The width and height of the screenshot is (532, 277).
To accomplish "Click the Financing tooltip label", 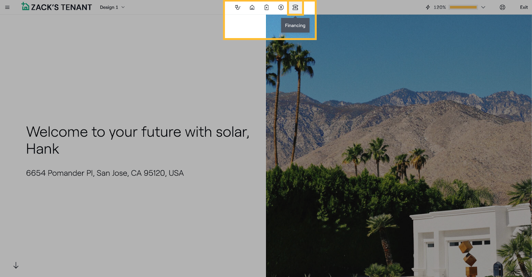I will pos(295,26).
